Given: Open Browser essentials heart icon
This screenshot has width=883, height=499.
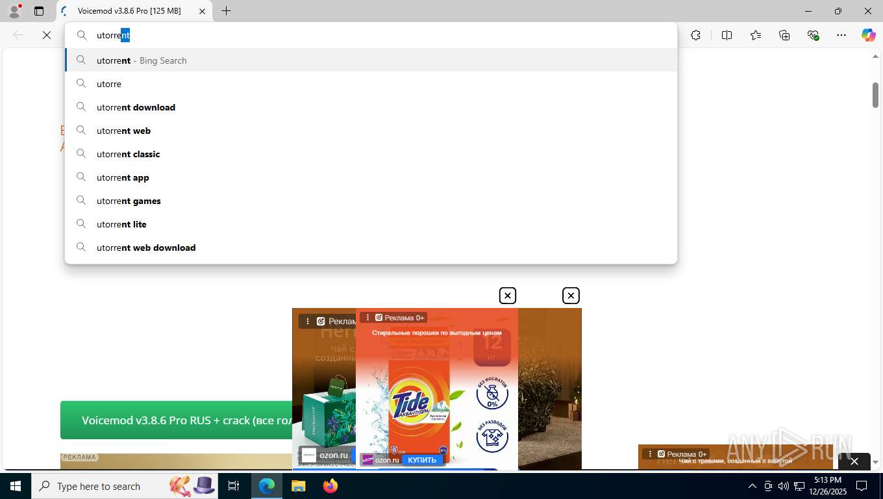Looking at the screenshot, I should pyautogui.click(x=813, y=35).
